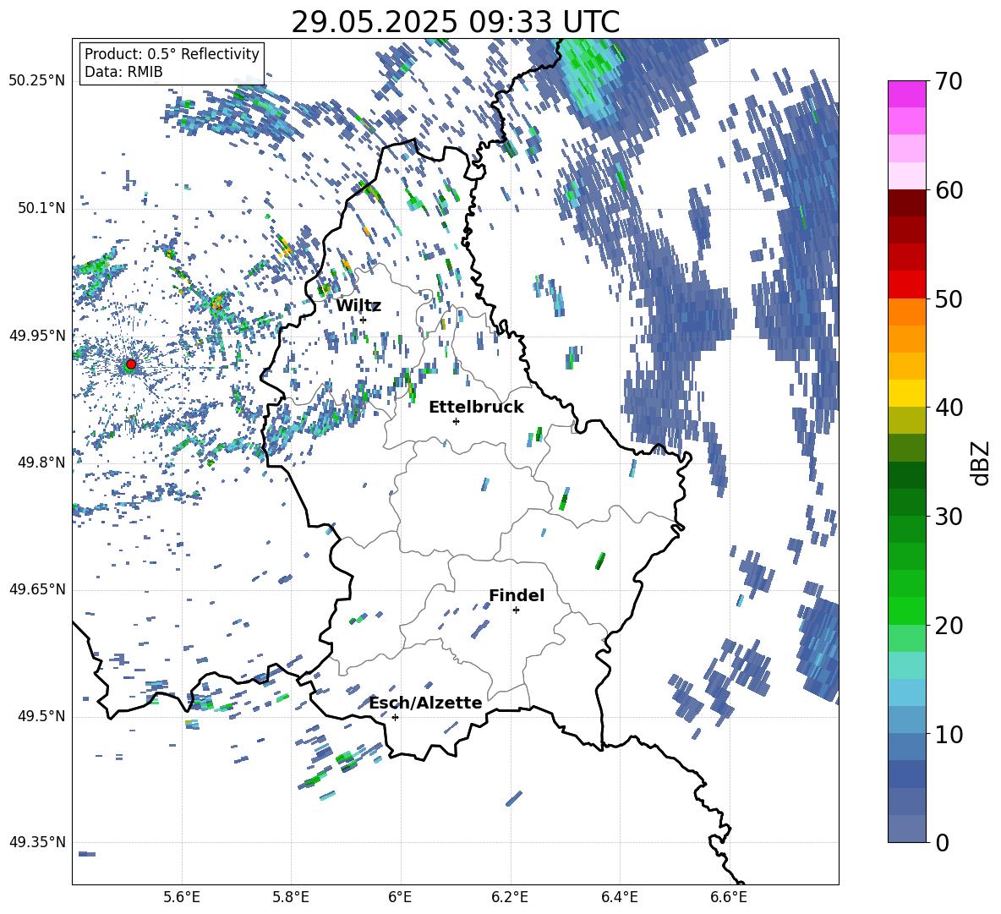Click the dBZ colorbar label
Image resolution: width=1001 pixels, height=914 pixels.
pos(982,462)
